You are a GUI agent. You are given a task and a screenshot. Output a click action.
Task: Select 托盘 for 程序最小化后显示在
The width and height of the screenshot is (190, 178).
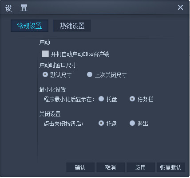[x=101, y=99]
